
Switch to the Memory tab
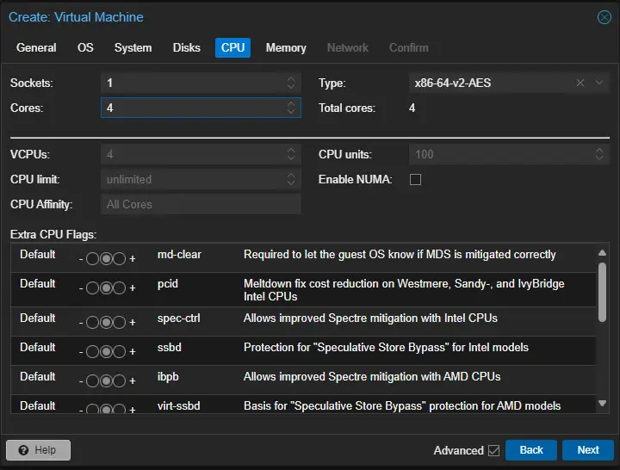tap(286, 47)
